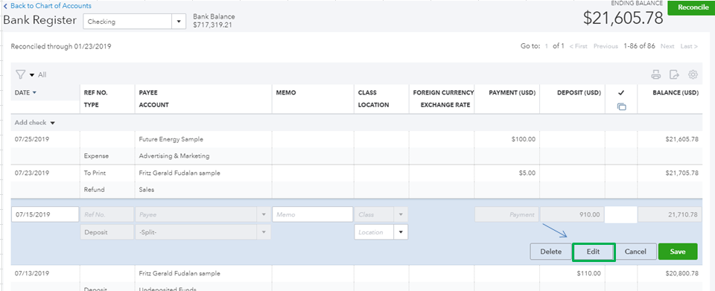This screenshot has width=715, height=291.
Task: Click the Expense type cell
Action: pyautogui.click(x=97, y=156)
